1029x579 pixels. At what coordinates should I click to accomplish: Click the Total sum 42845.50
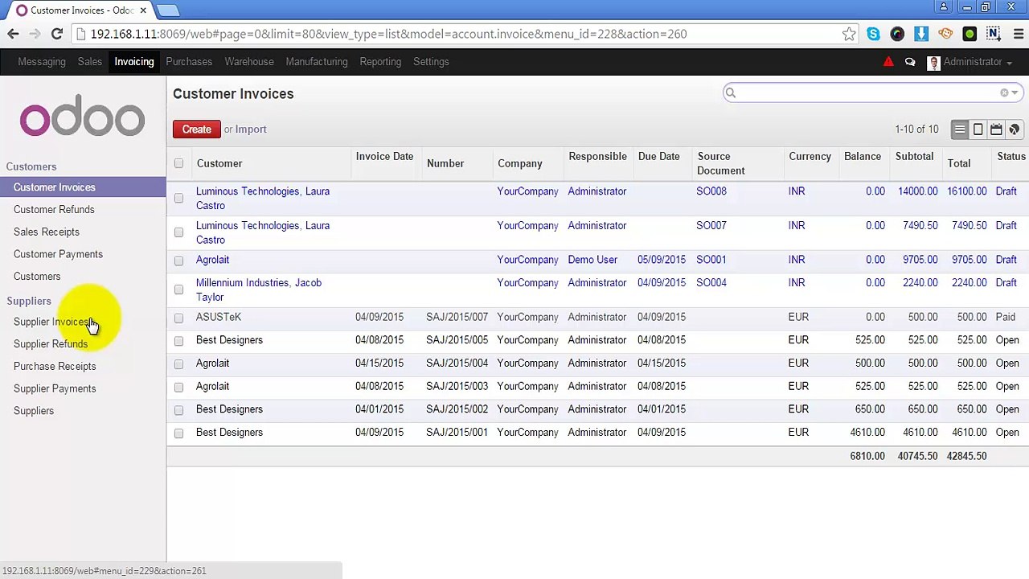pos(966,456)
